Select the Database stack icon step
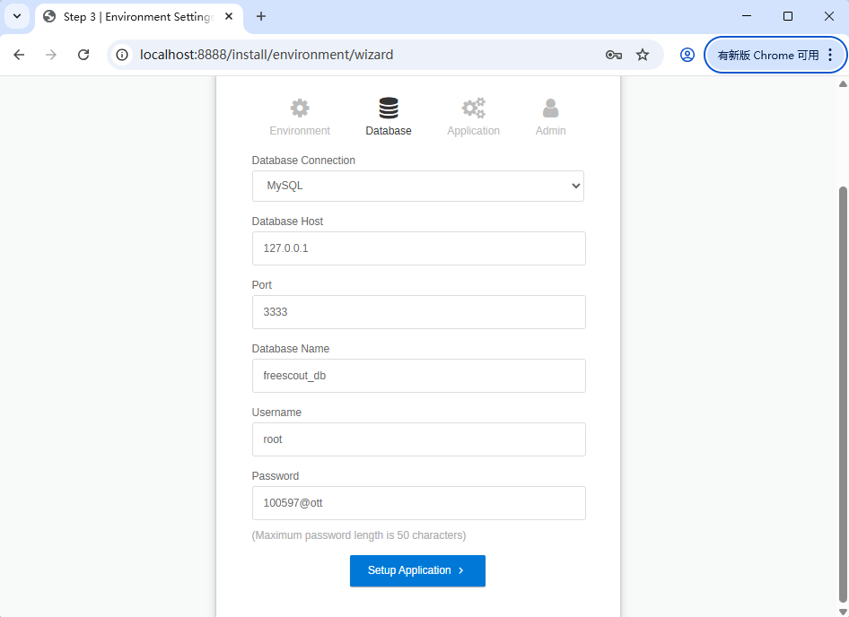This screenshot has height=617, width=849. pos(389,109)
